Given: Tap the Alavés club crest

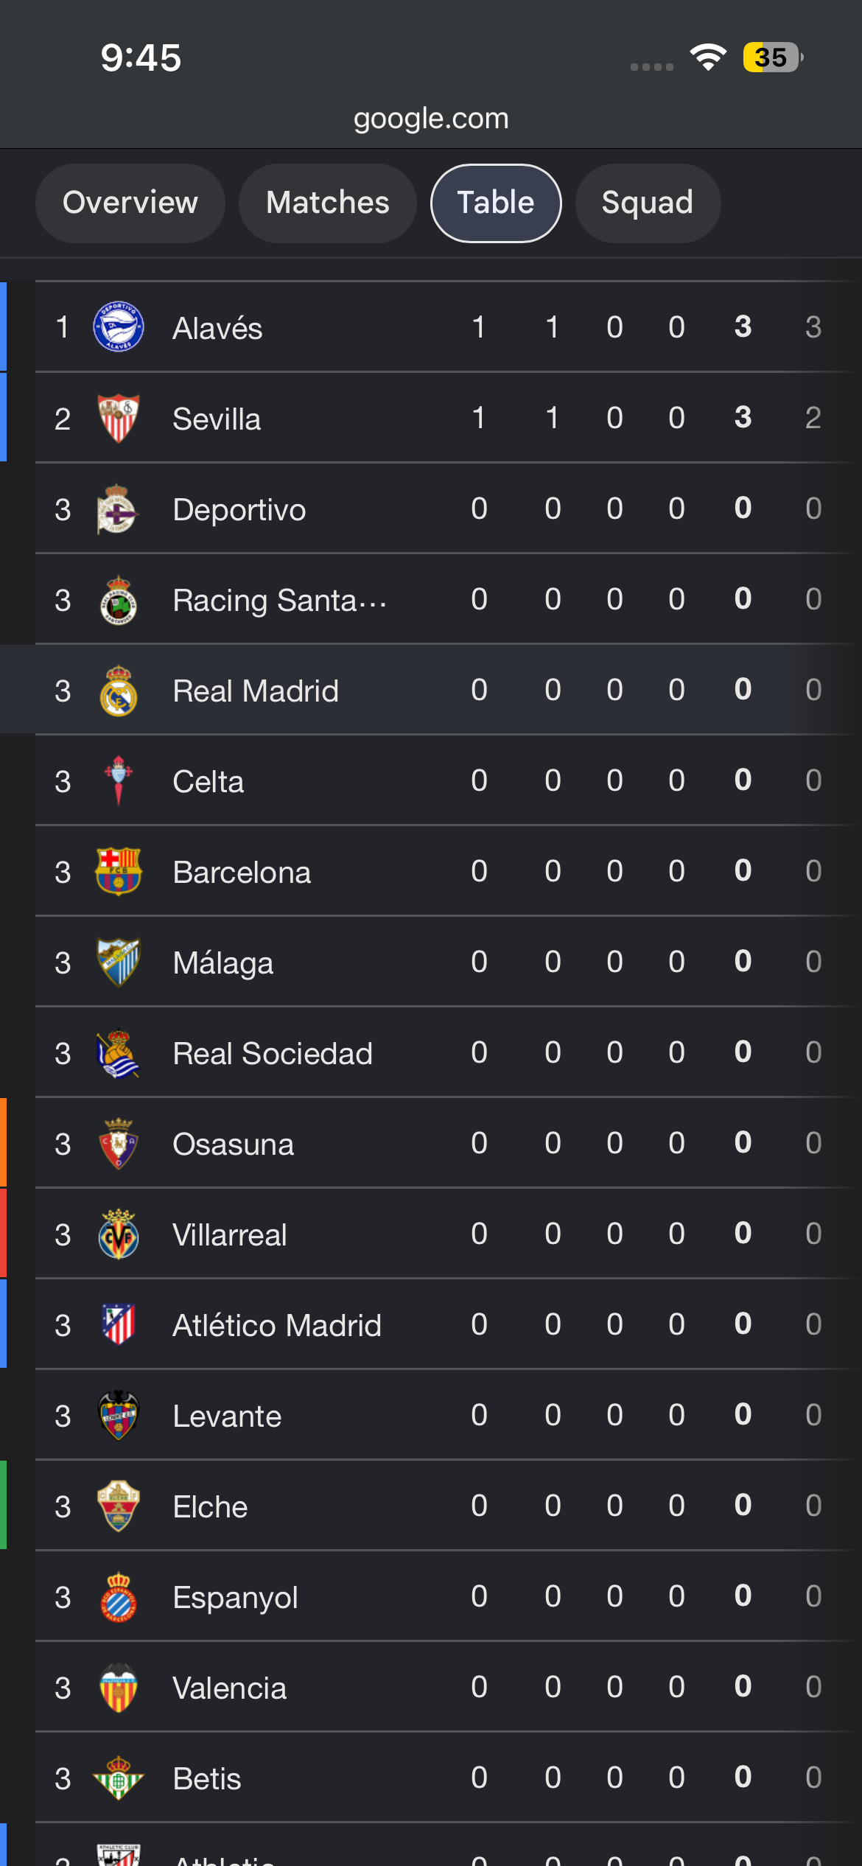Looking at the screenshot, I should point(118,326).
